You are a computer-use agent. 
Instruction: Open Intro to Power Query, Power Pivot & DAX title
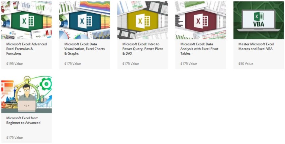[x=142, y=49]
